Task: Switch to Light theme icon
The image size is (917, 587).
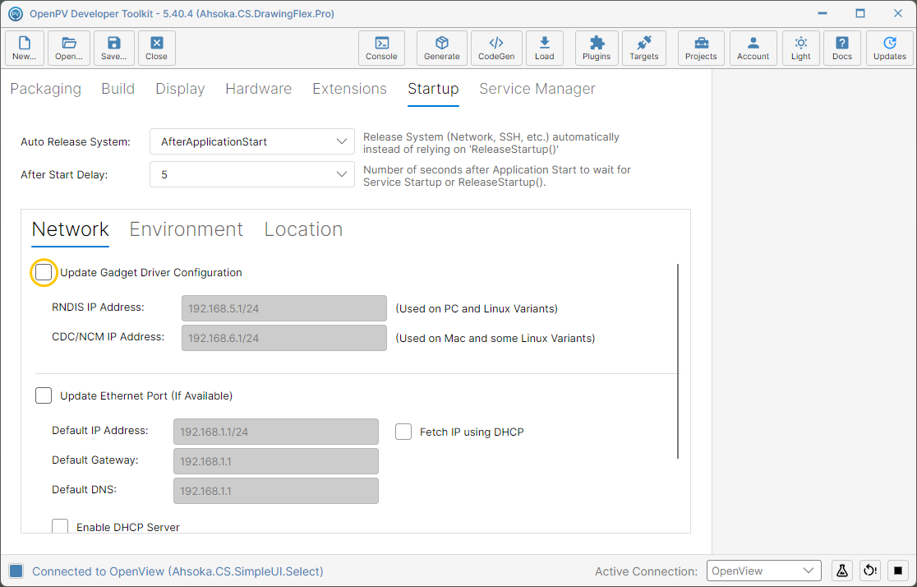Action: 801,48
